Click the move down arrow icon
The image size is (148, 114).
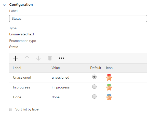tap(38, 58)
